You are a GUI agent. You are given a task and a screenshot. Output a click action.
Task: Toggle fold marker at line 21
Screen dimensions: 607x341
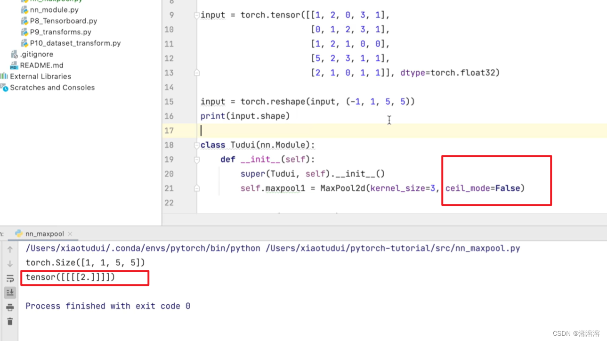pos(197,188)
